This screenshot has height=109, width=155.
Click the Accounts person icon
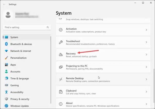(6, 71)
